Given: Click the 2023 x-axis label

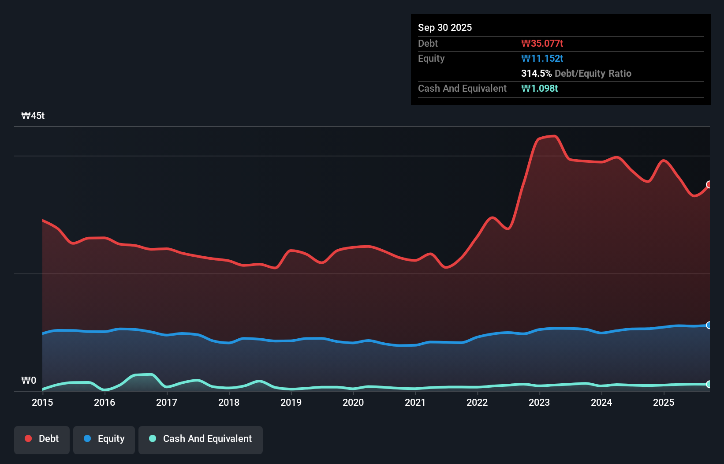Looking at the screenshot, I should coord(539,402).
